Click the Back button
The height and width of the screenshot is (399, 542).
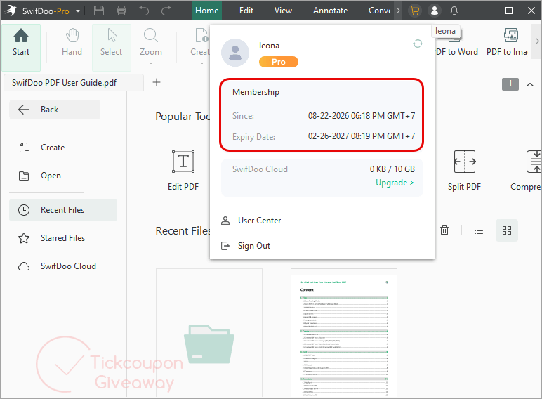[x=55, y=110]
